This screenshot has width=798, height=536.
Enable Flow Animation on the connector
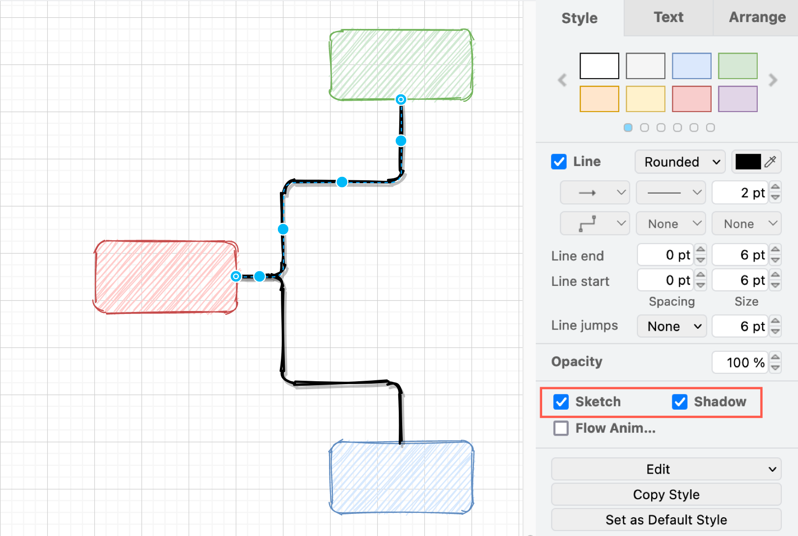(561, 428)
